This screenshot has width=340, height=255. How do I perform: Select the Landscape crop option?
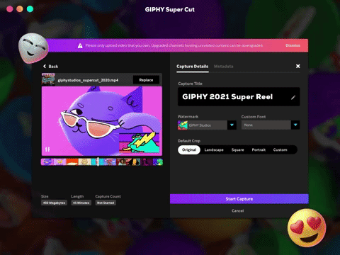tap(214, 149)
